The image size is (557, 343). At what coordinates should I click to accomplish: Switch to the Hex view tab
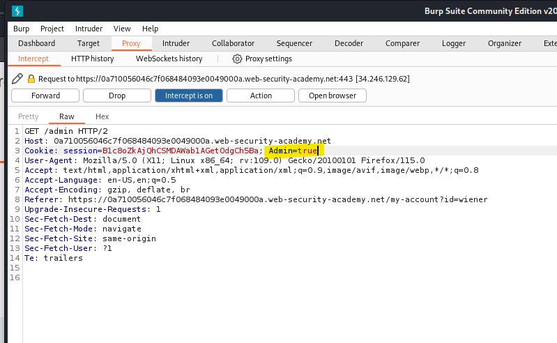click(x=102, y=116)
